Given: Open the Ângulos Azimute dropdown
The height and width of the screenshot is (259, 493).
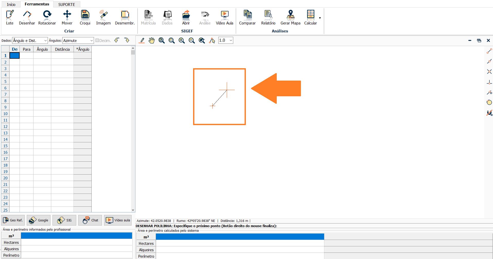Looking at the screenshot, I should tap(91, 40).
